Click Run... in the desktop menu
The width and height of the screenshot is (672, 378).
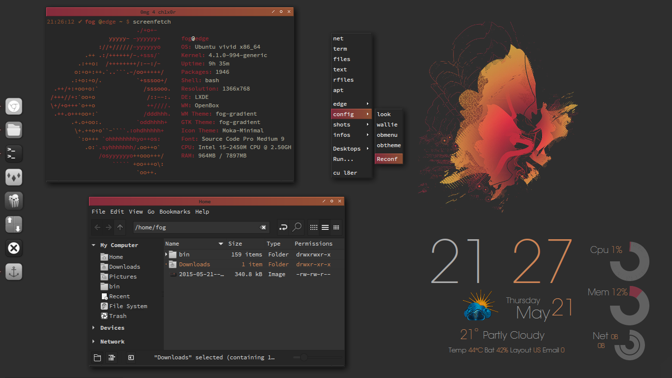coord(351,159)
